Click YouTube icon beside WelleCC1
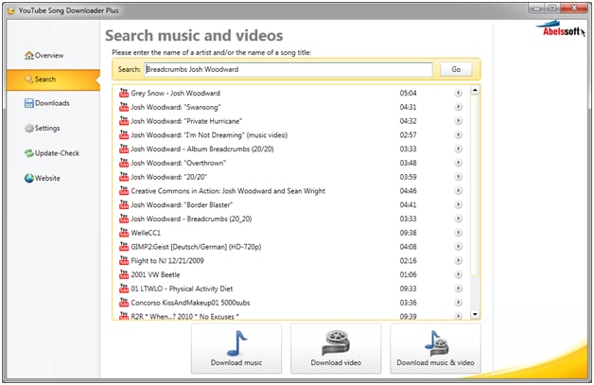 [x=124, y=233]
